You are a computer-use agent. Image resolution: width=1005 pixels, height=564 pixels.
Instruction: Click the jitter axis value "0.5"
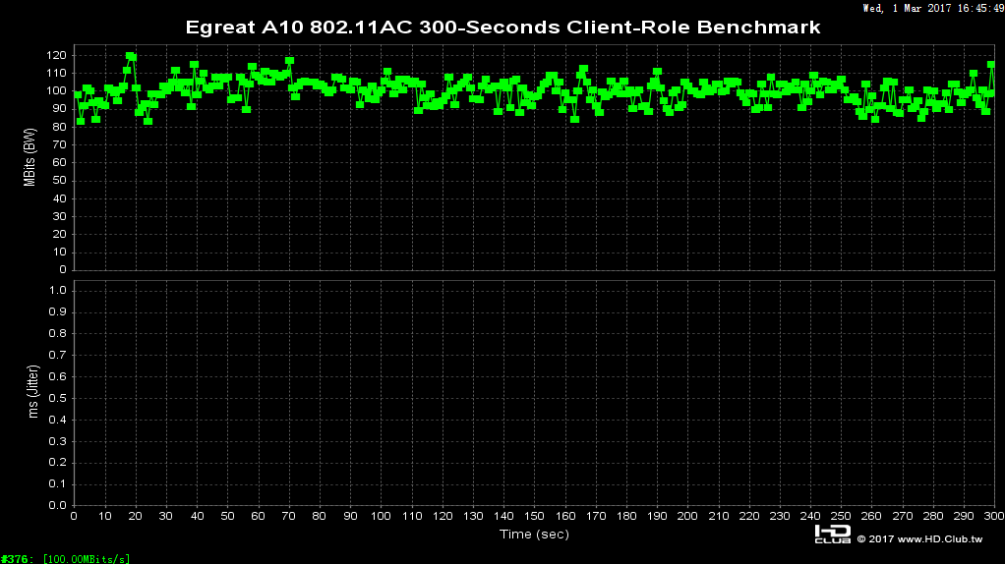click(58, 398)
